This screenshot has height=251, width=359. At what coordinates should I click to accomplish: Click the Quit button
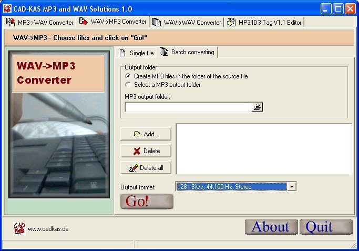pyautogui.click(x=326, y=227)
